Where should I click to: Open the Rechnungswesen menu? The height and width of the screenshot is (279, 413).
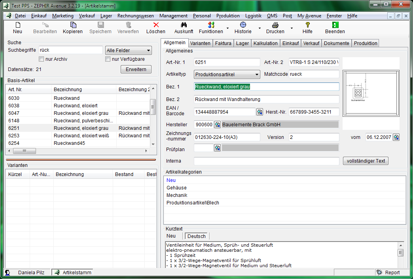[x=135, y=16]
